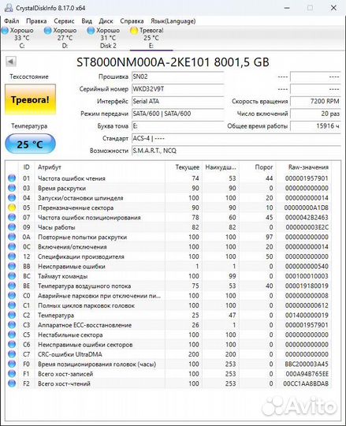Click the total hours value 15916 ч
Screen dimensions: 346x426
coord(315,126)
